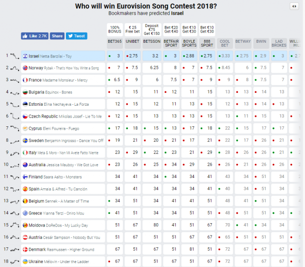This screenshot has height=267, width=305.
Task: Click the odds trend sparkline for rank 8 Sweden
Action: coord(15,142)
